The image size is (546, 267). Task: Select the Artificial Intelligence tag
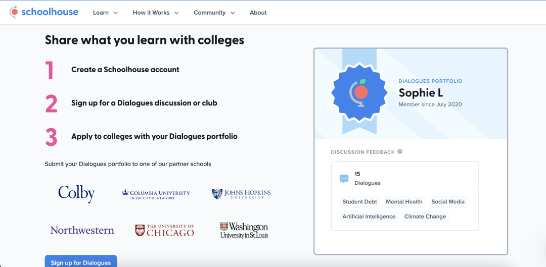pyautogui.click(x=369, y=217)
